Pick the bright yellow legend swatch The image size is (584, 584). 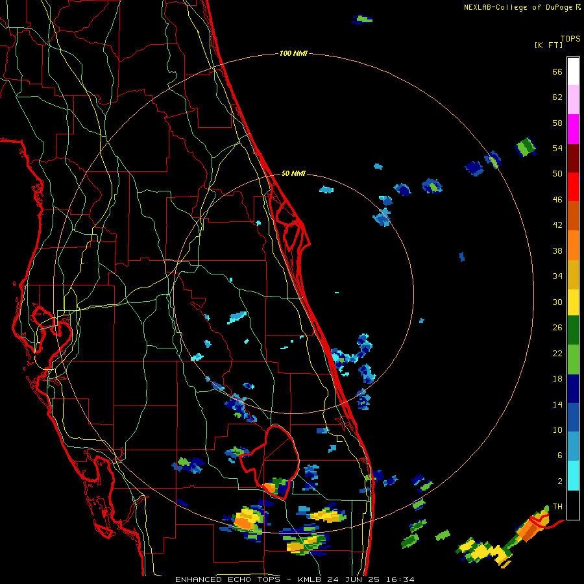[x=573, y=302]
